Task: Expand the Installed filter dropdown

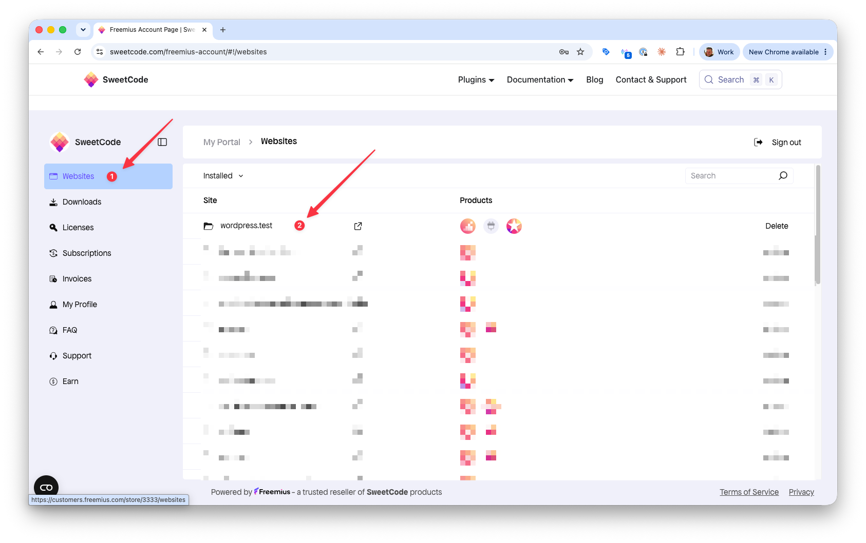Action: [223, 176]
